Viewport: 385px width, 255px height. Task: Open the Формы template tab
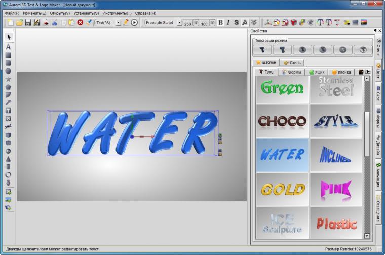point(291,72)
